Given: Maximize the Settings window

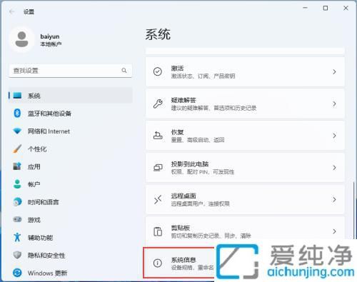Looking at the screenshot, I should point(326,8).
